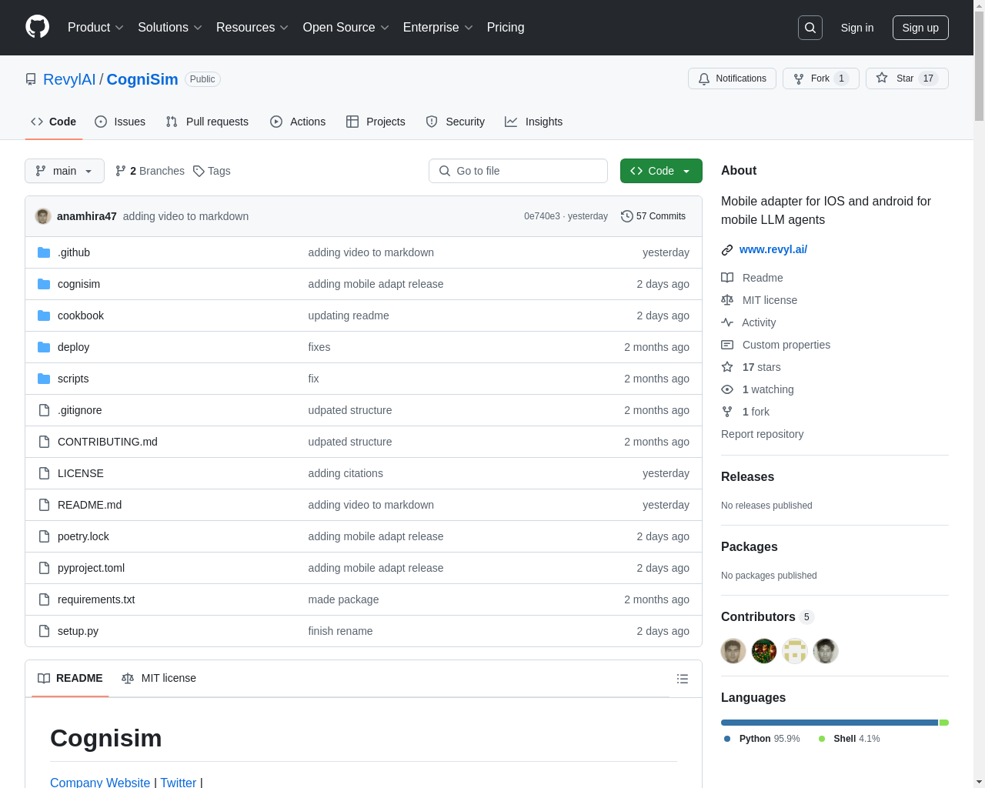Open the pyproject.toml file

(x=91, y=568)
